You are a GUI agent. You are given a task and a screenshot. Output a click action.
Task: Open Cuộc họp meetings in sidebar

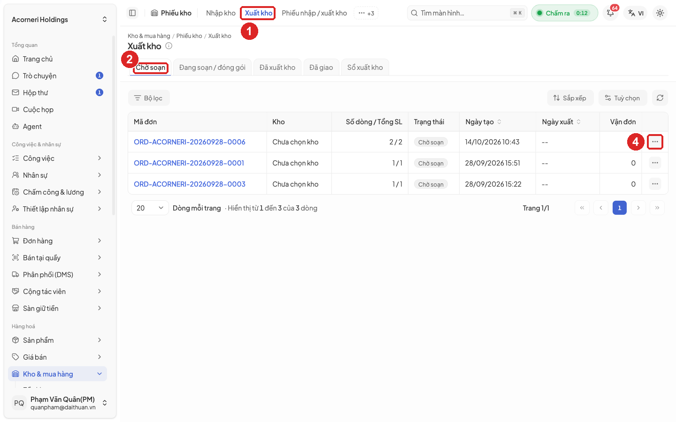[x=57, y=110]
